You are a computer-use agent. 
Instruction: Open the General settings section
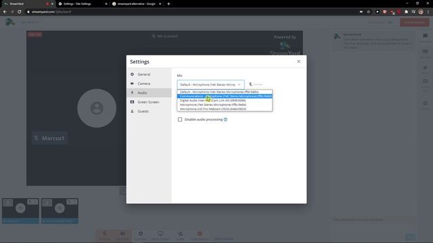149,74
